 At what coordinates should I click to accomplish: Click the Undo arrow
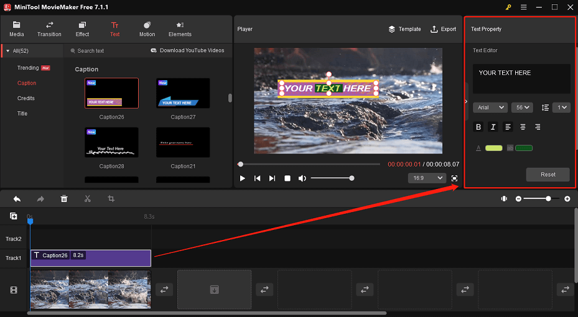click(x=17, y=199)
